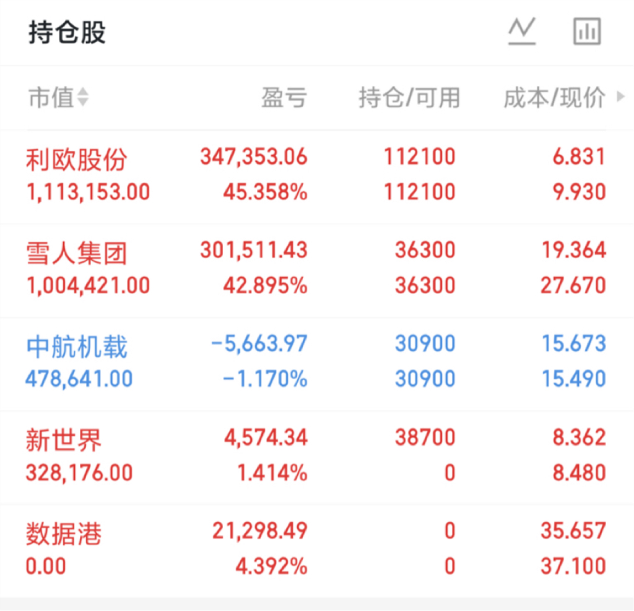
Task: Tap 利欧股份 profit 347,353.06
Action: (253, 157)
